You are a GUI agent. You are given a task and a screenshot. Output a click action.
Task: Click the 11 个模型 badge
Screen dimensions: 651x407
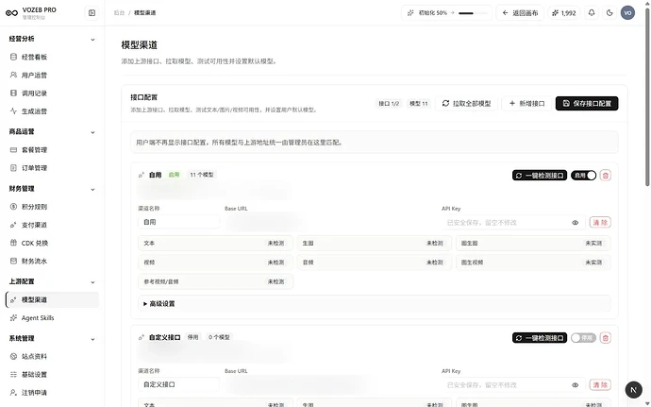[202, 175]
